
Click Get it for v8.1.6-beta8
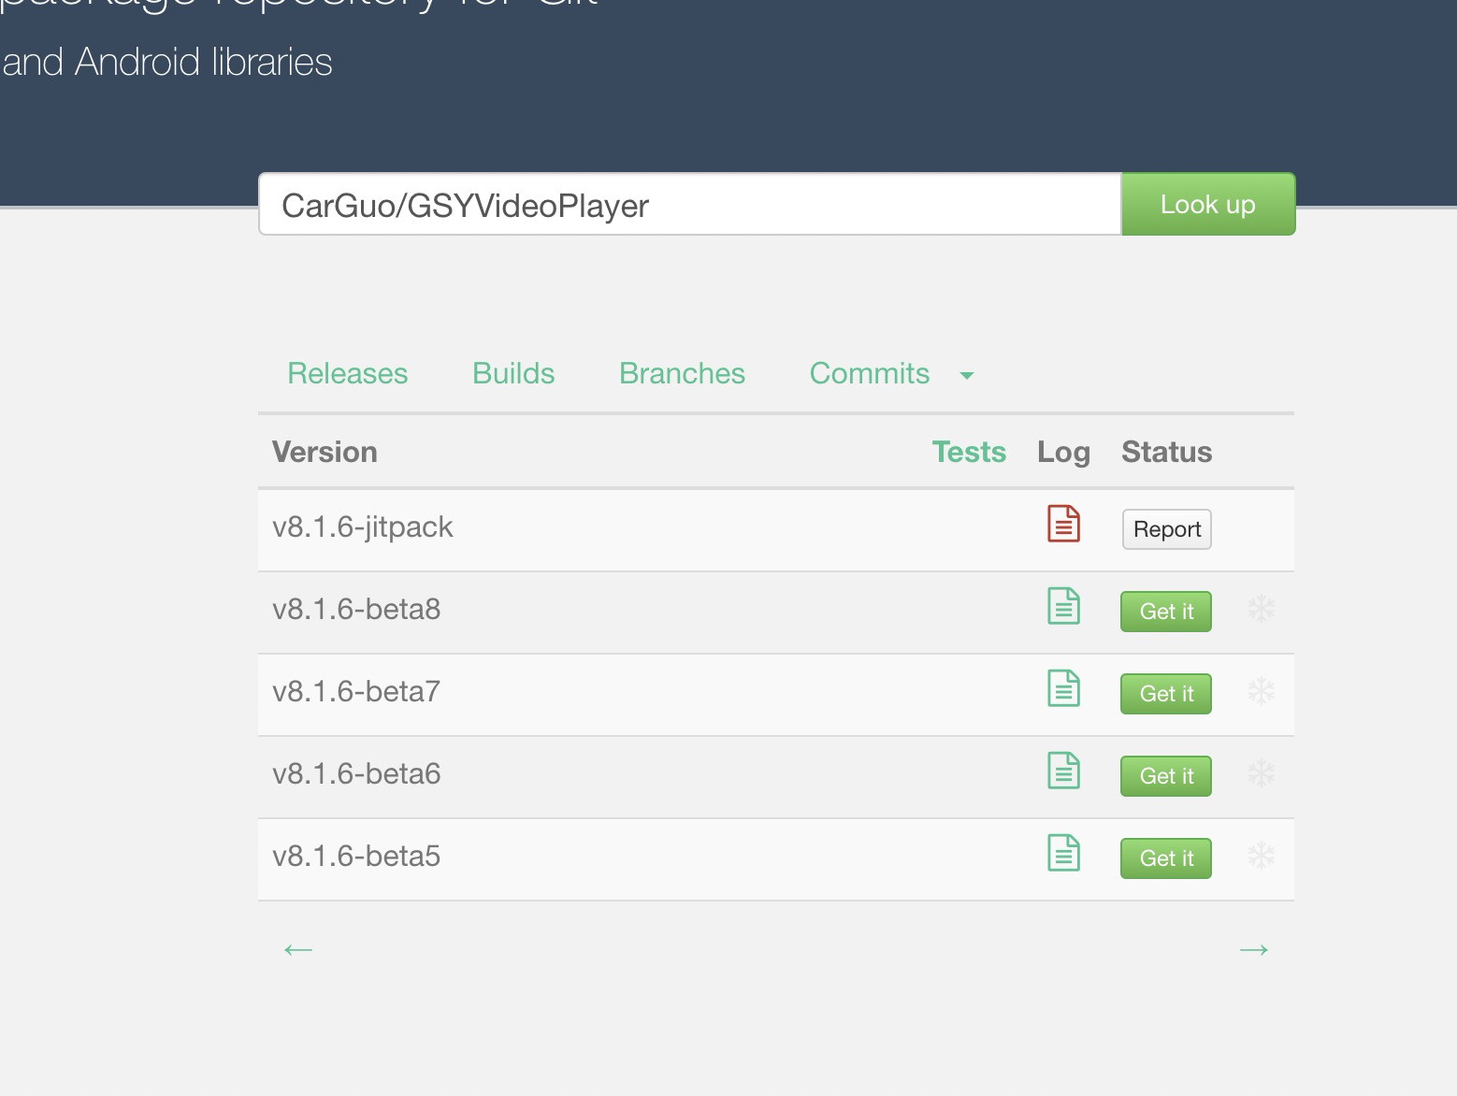1165,611
